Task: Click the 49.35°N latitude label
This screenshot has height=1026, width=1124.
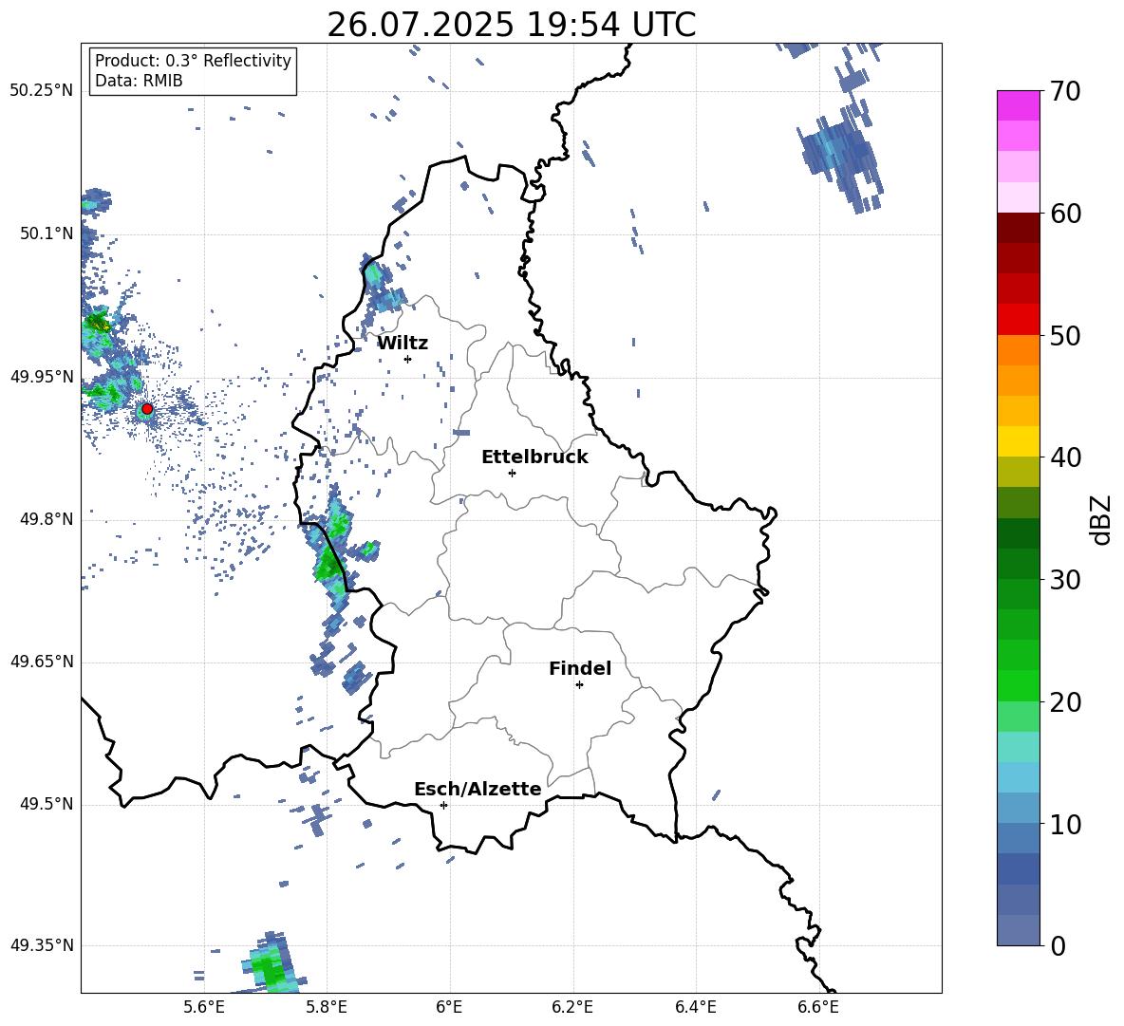Action: [42, 945]
